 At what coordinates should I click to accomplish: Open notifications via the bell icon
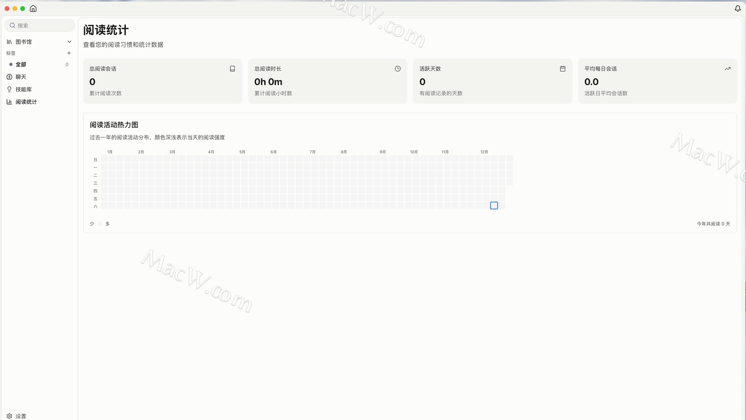point(737,9)
